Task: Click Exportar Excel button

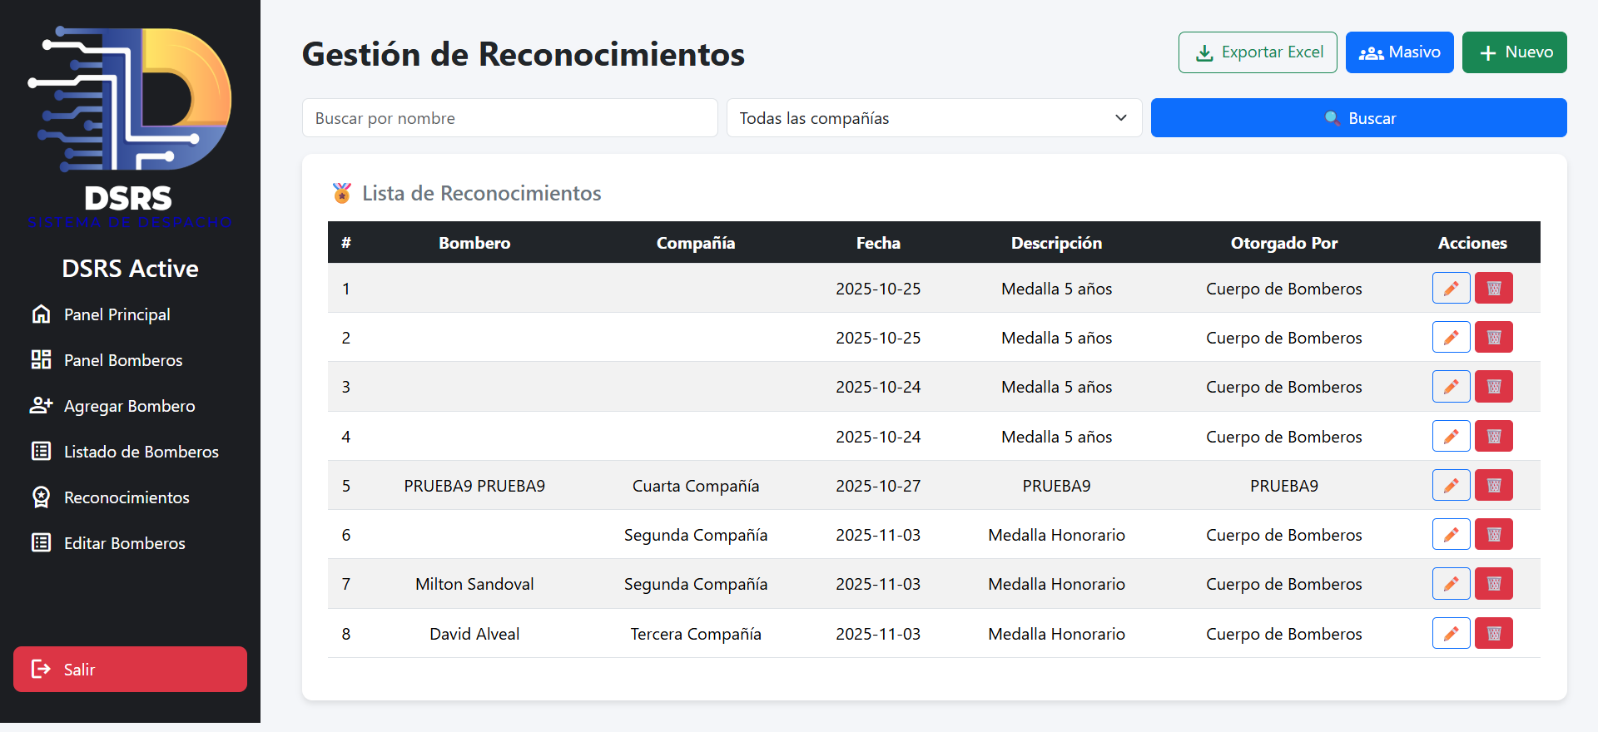Action: (1258, 52)
